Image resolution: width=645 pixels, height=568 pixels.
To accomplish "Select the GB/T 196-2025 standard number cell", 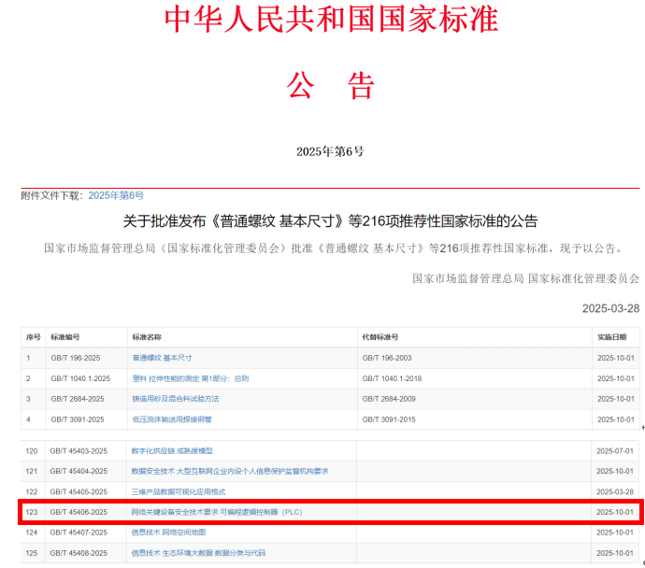I will (78, 358).
